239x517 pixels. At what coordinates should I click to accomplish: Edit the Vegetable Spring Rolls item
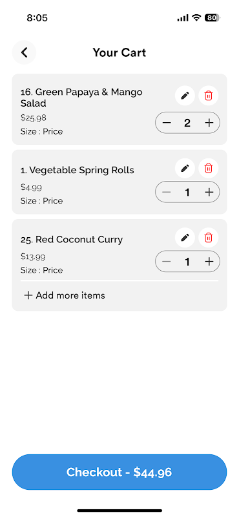click(x=185, y=169)
